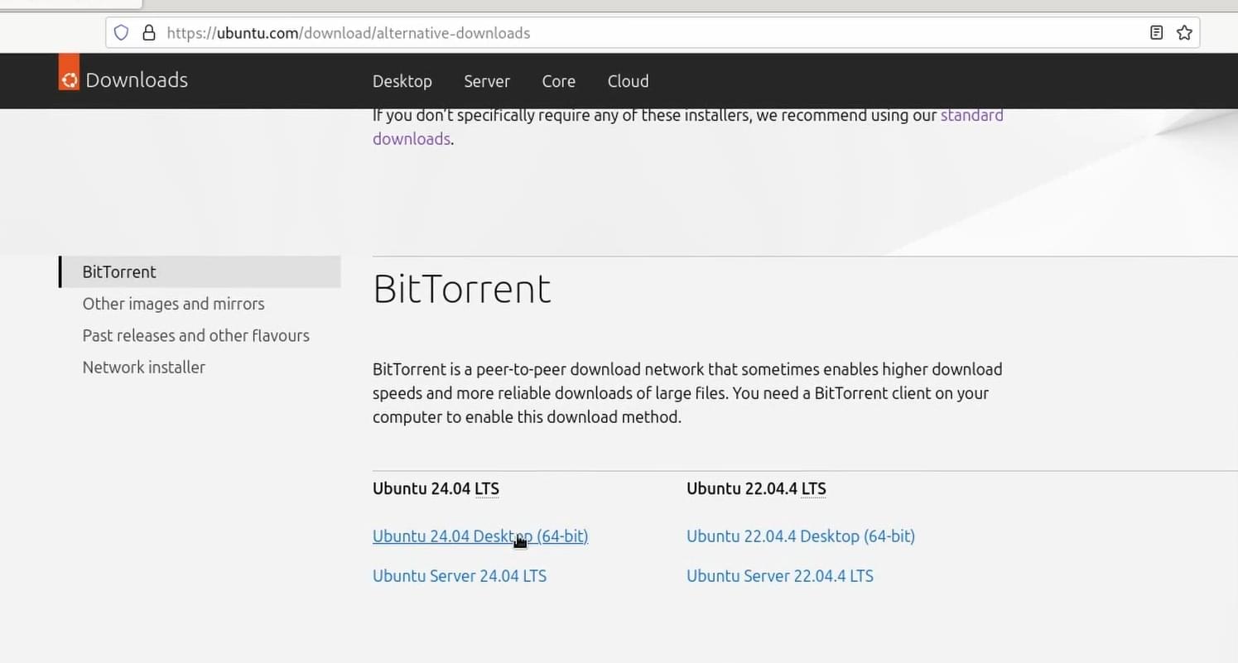Screen dimensions: 1238x663
Task: Download Ubuntu 24.04 Desktop (64-bit) torrent
Action: [x=480, y=536]
